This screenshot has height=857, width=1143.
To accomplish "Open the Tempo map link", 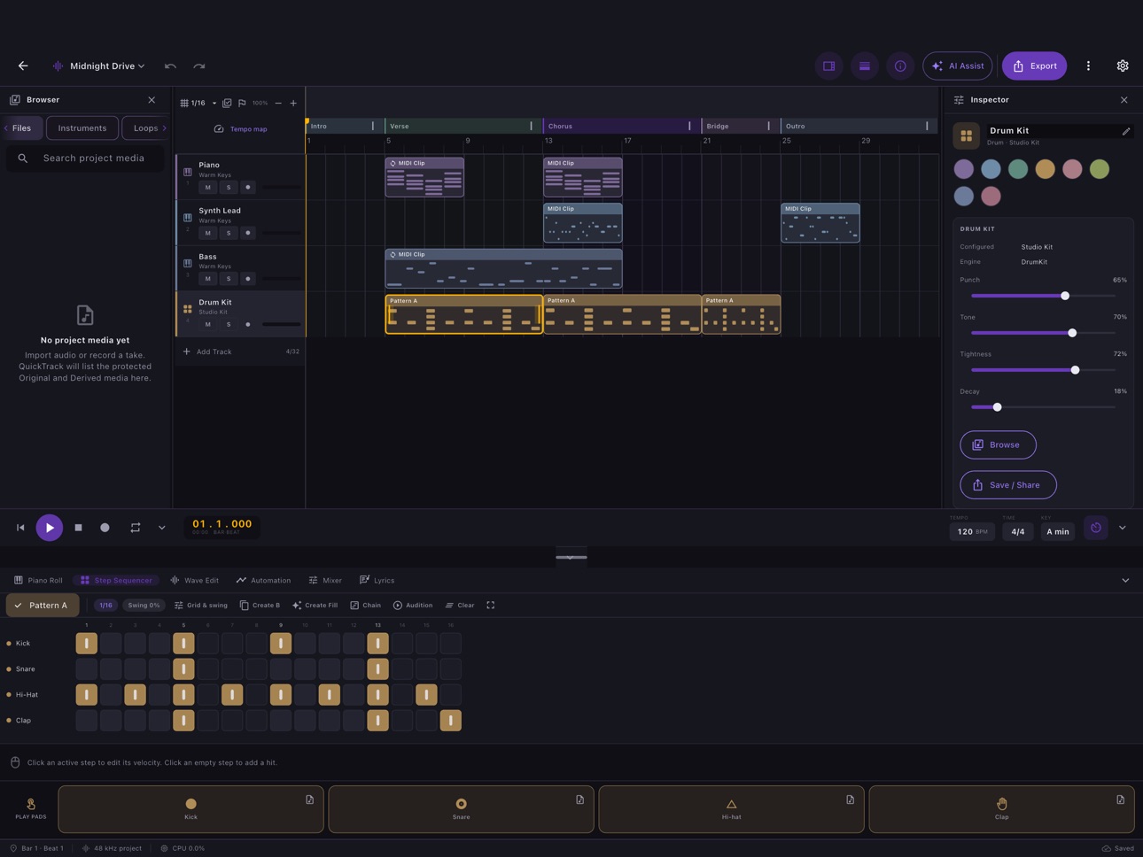I will 241,129.
